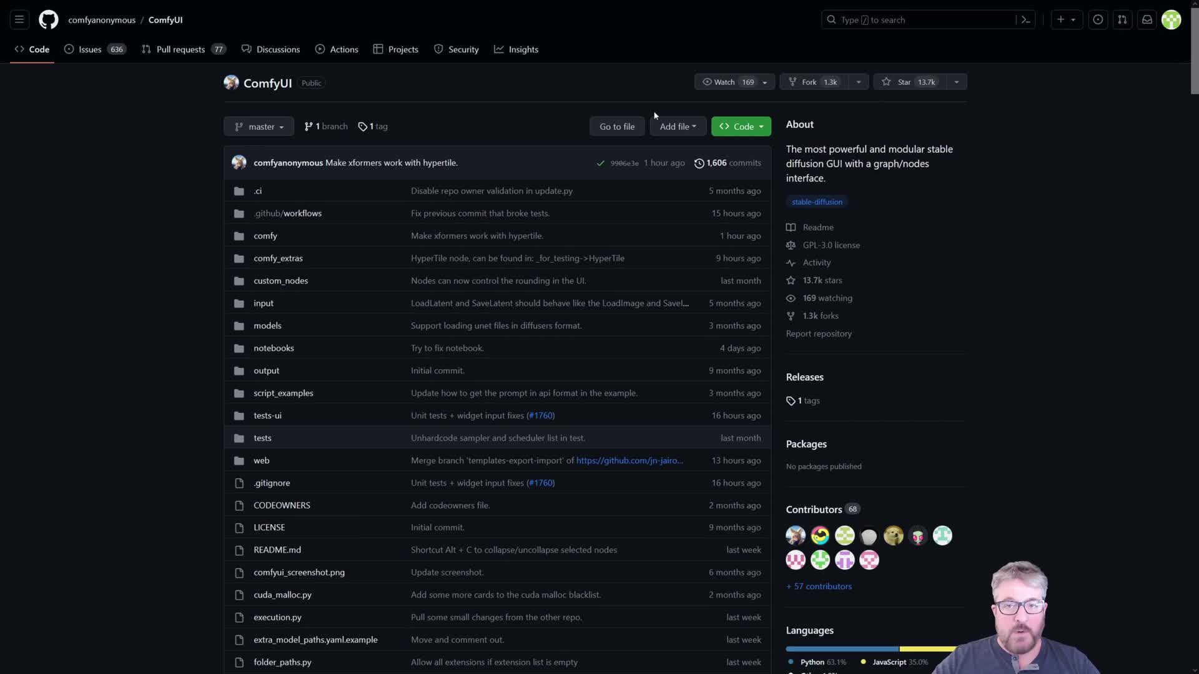The height and width of the screenshot is (674, 1199).
Task: Open commit hash 9906e3e
Action: [x=624, y=164]
